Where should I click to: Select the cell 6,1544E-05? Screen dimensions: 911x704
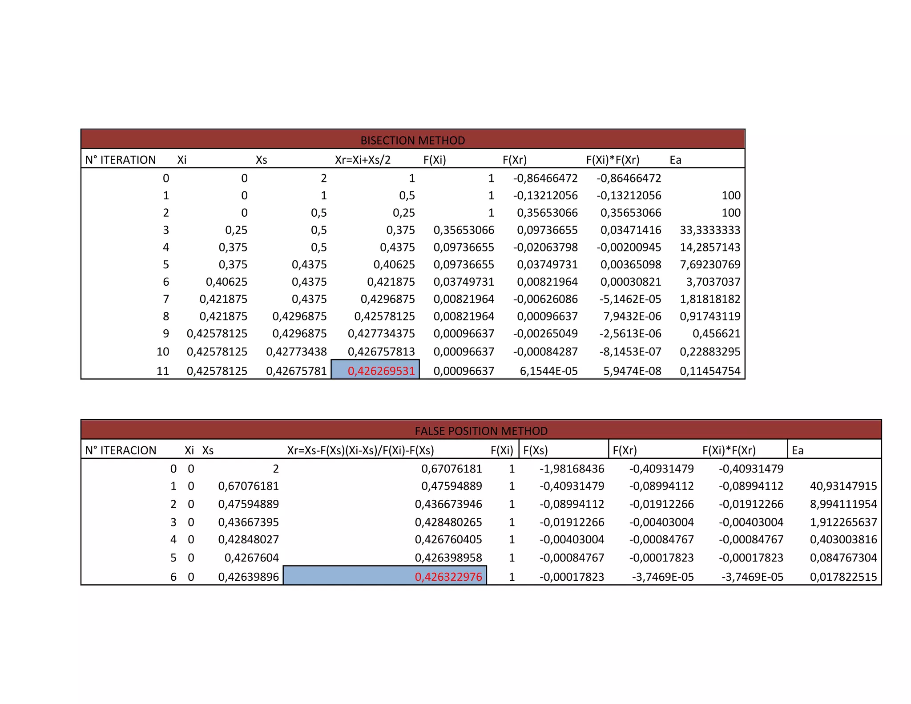pos(548,371)
